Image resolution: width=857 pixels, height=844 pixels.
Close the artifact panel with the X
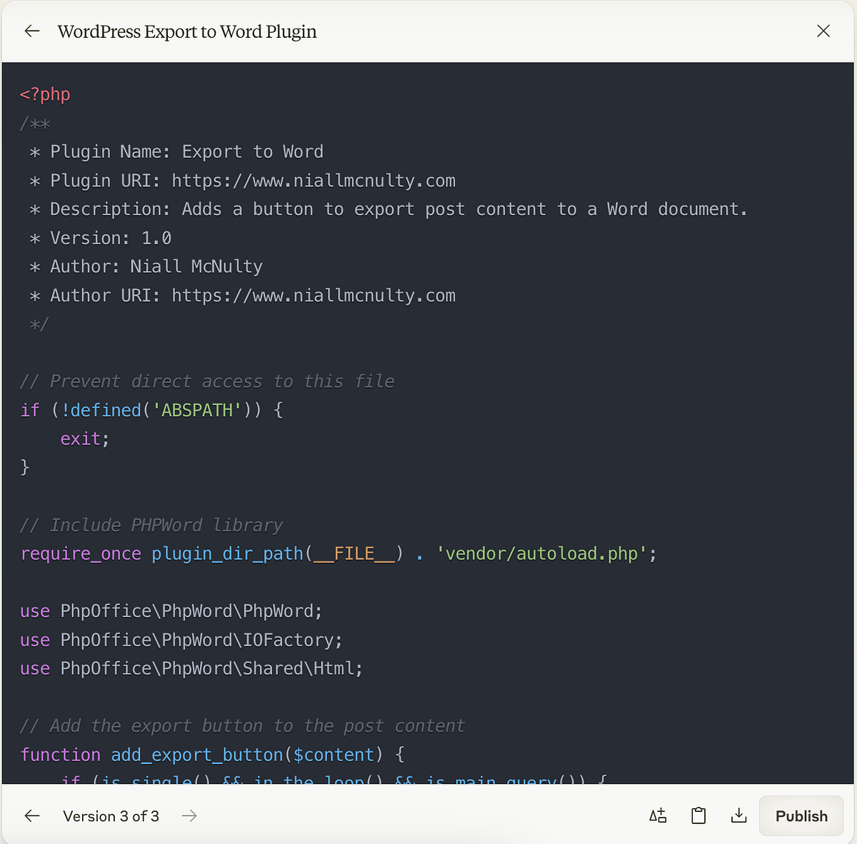click(x=823, y=31)
